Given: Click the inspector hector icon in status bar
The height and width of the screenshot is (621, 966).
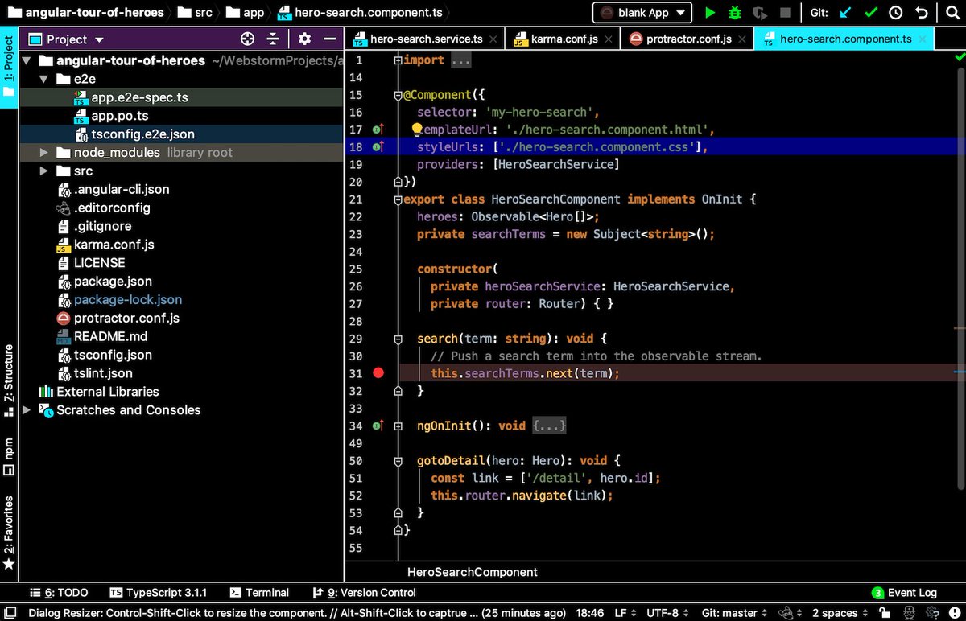Looking at the screenshot, I should coord(908,613).
